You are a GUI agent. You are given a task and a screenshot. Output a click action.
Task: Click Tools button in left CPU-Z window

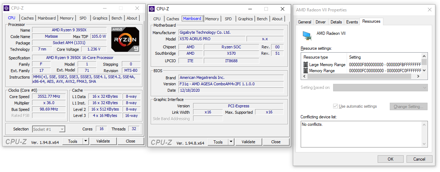pyautogui.click(x=73, y=141)
